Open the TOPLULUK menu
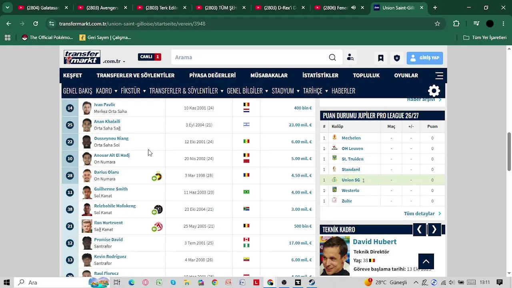Viewport: 512px width, 288px height. [366, 76]
